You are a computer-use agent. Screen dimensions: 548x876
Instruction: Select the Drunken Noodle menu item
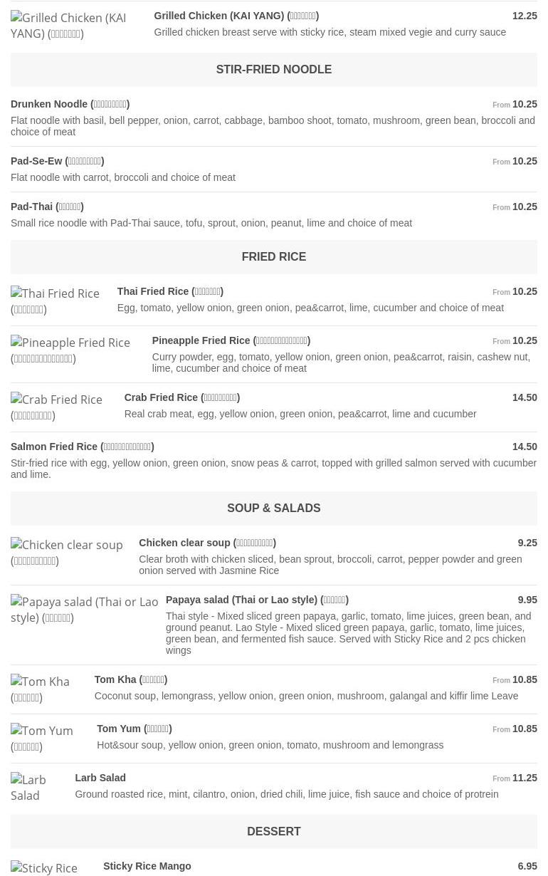[x=70, y=104]
